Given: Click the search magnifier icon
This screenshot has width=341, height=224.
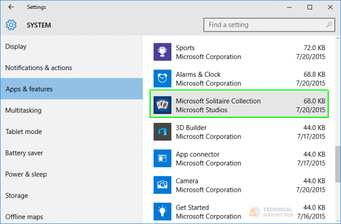Looking at the screenshot, I should point(329,25).
